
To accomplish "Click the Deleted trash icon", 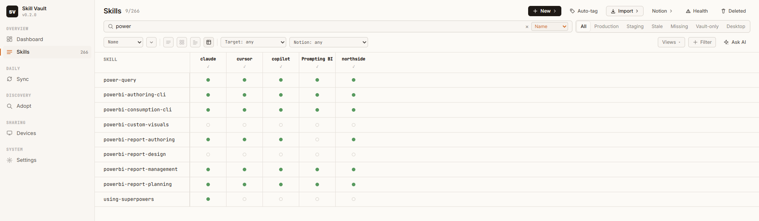I will coord(723,11).
